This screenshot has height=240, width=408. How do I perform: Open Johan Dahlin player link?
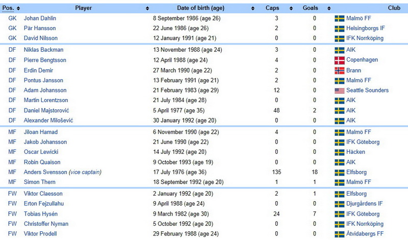pos(40,18)
